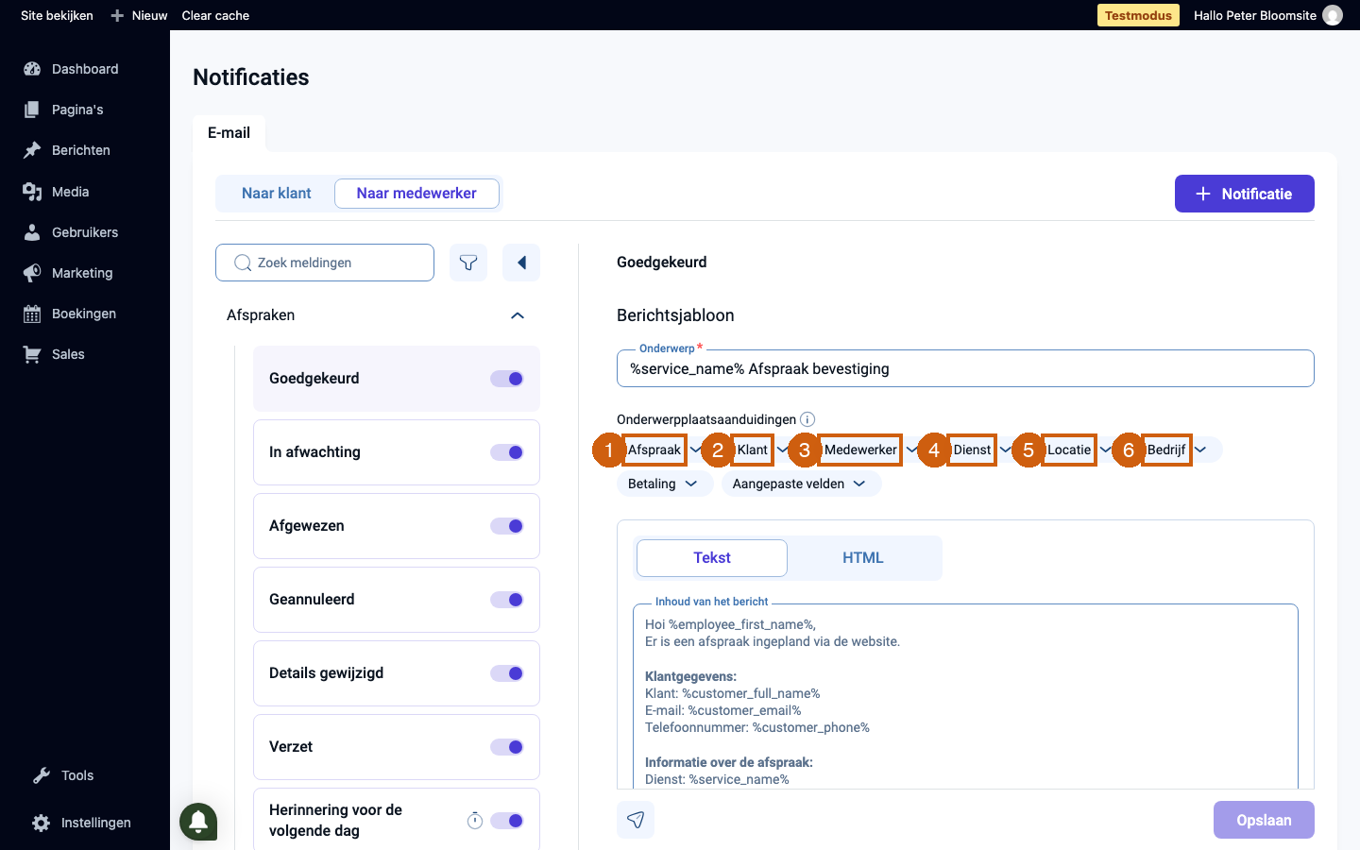Click the Sales shopping cart icon
This screenshot has height=850, width=1360.
click(32, 354)
